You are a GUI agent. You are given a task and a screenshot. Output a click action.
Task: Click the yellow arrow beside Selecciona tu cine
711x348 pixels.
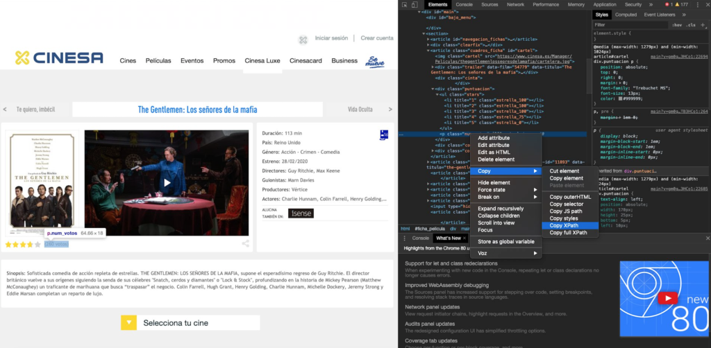tap(128, 322)
